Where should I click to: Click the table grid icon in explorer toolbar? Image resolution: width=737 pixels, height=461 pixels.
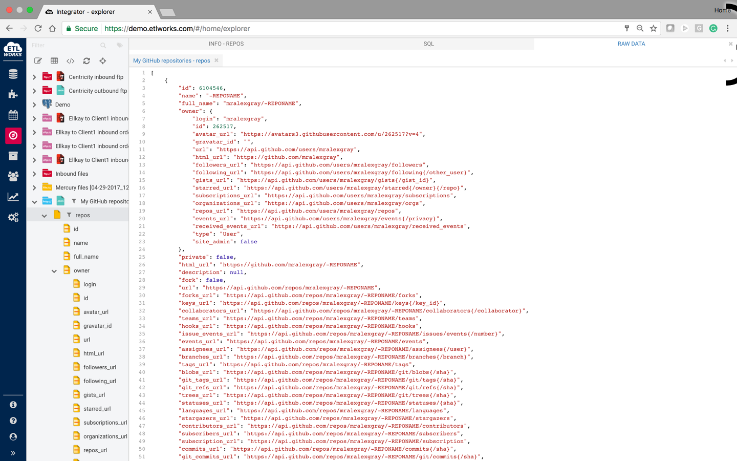(54, 61)
